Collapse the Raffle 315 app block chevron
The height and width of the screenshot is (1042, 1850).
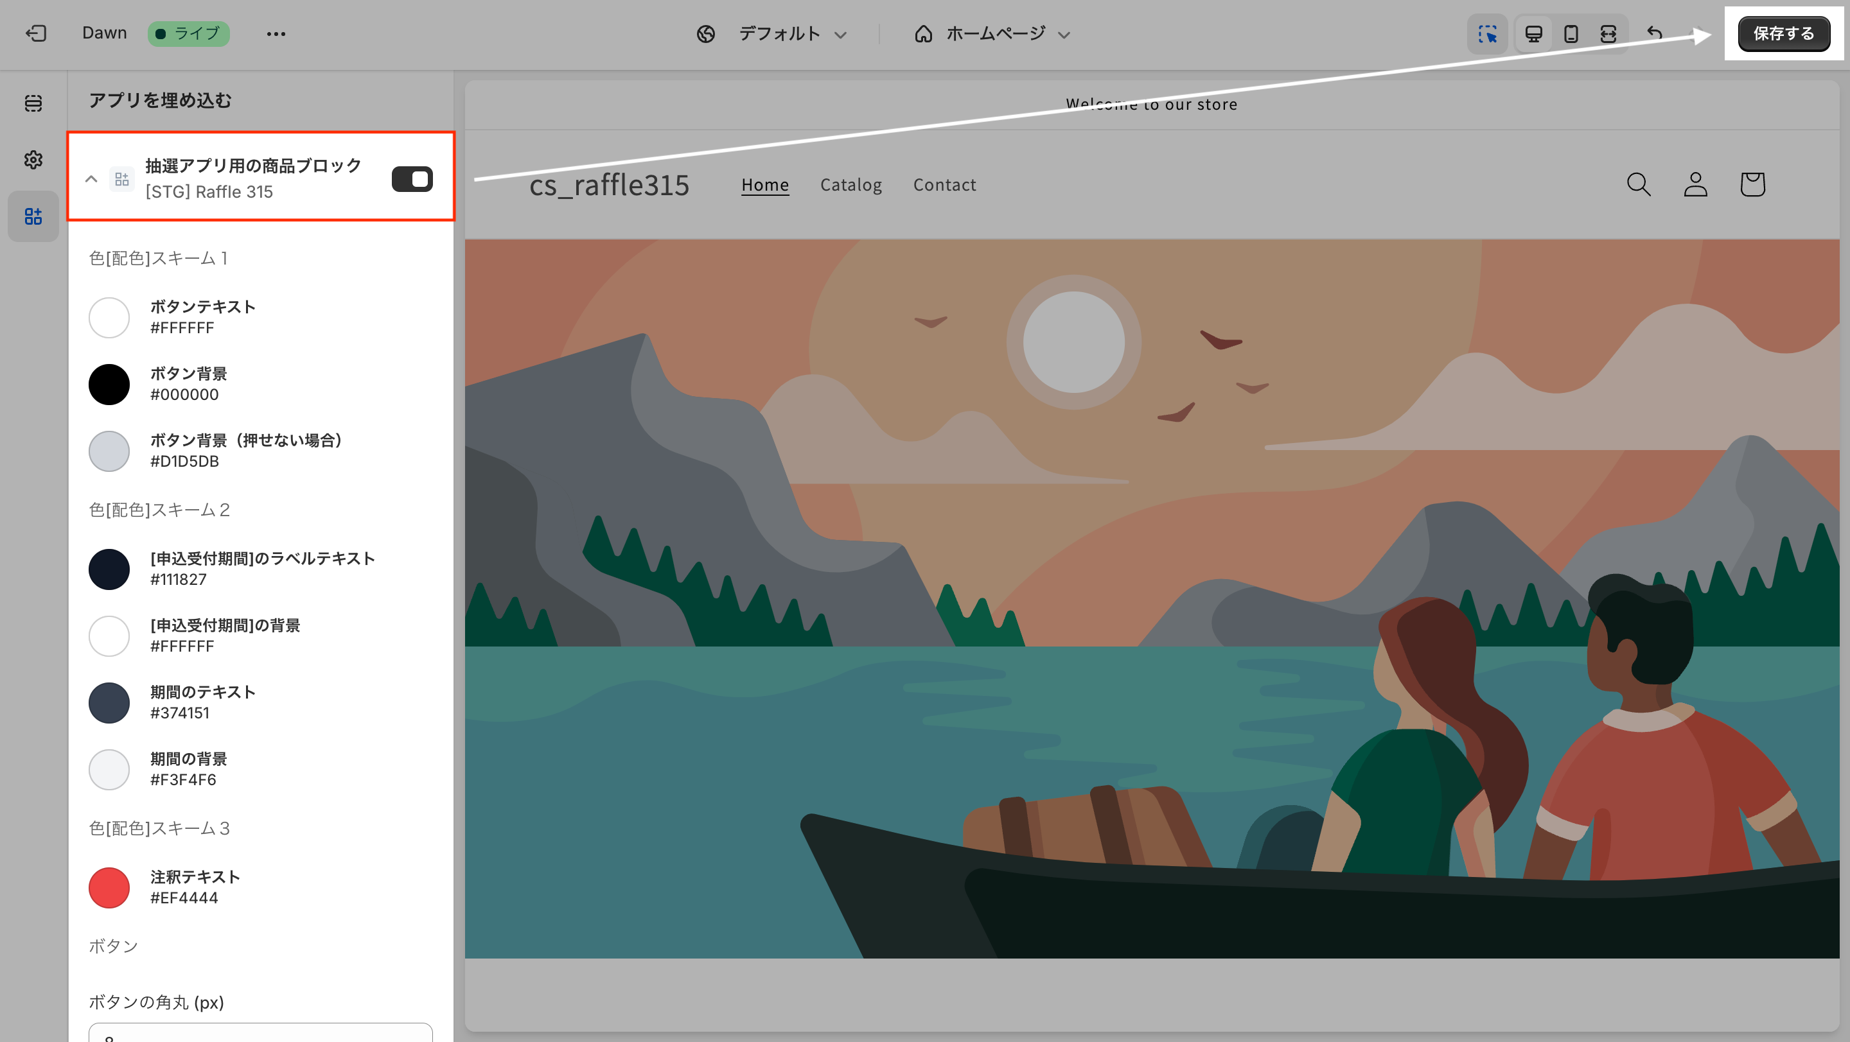tap(91, 178)
